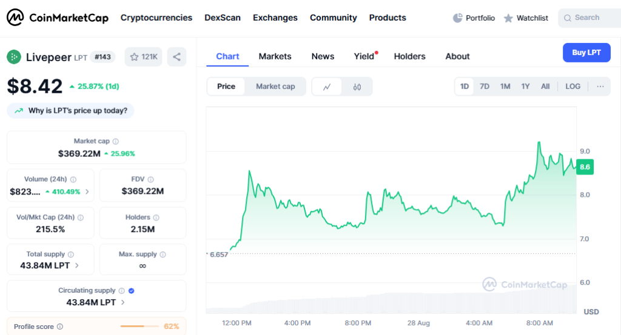Click the Max. supply info icon
The image size is (621, 335).
163,254
